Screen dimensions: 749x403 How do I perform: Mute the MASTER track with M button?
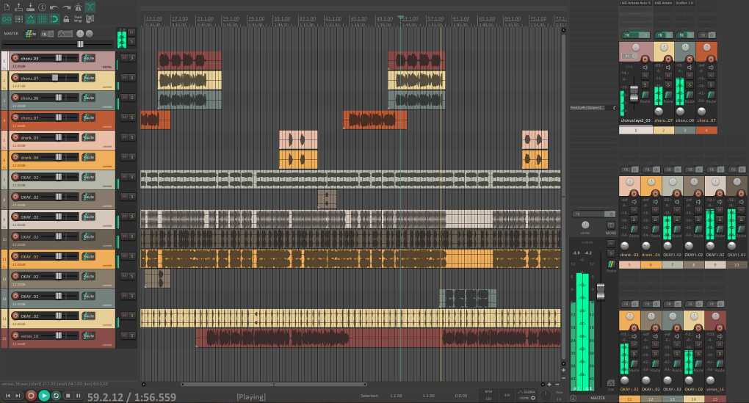[131, 32]
